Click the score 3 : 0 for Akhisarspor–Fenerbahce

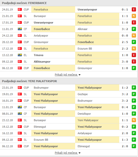pos(125,62)
